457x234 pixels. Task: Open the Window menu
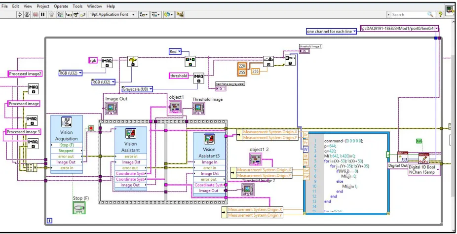(94, 6)
